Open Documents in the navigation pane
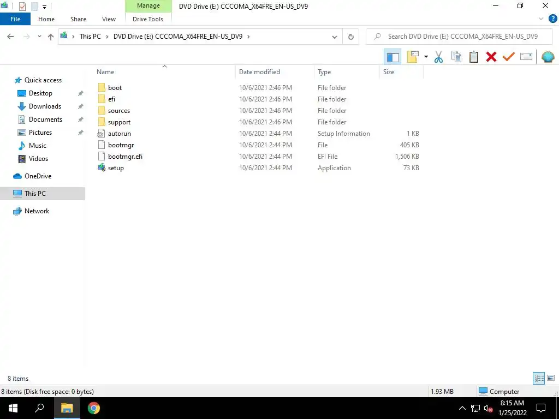559x419 pixels. (x=45, y=119)
